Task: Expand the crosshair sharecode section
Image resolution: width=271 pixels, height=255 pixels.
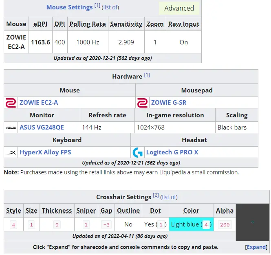Action: tap(256, 247)
